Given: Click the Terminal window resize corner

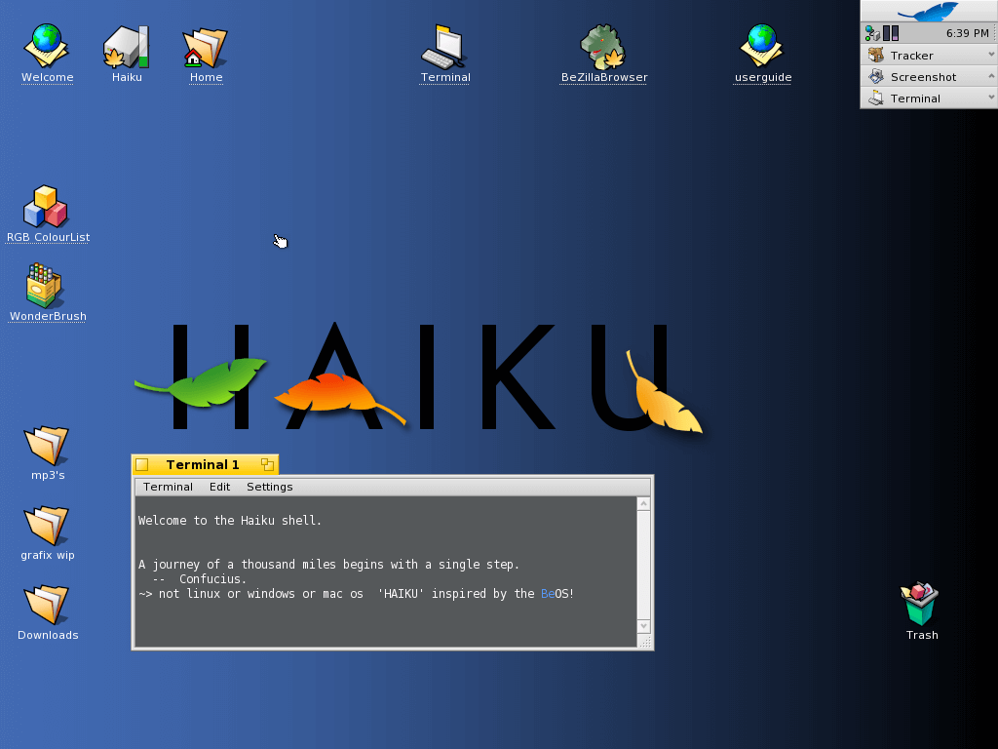Looking at the screenshot, I should point(644,642).
